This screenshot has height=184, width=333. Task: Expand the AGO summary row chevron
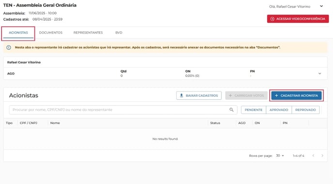tap(319, 74)
